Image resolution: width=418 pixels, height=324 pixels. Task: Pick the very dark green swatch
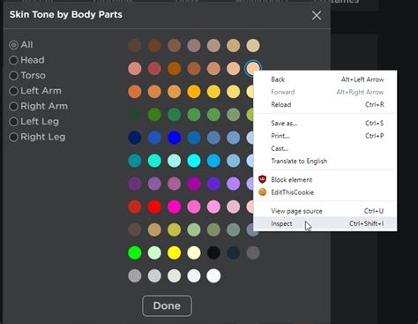(x=135, y=115)
